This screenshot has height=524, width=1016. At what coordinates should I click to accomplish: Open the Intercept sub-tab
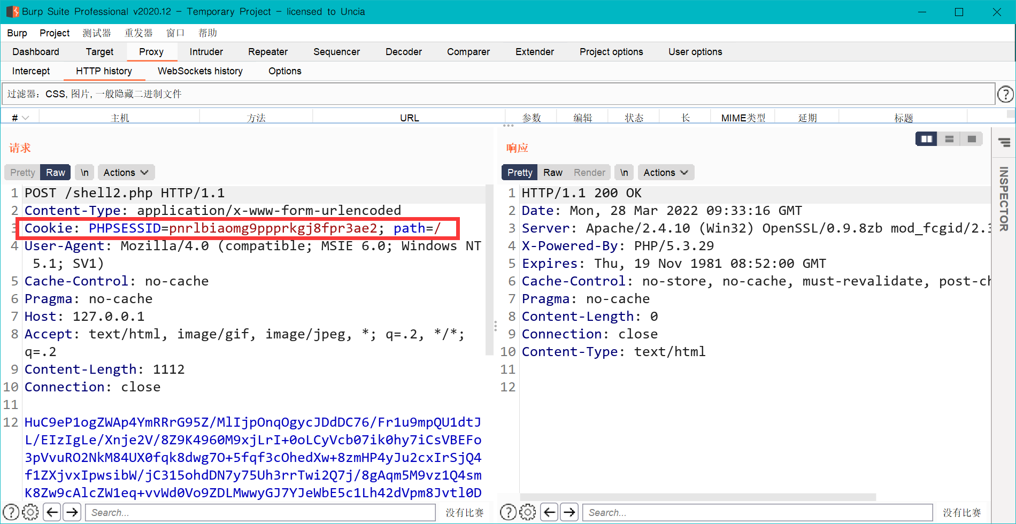tap(31, 71)
